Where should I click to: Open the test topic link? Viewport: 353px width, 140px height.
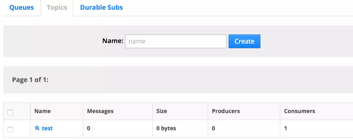point(47,128)
